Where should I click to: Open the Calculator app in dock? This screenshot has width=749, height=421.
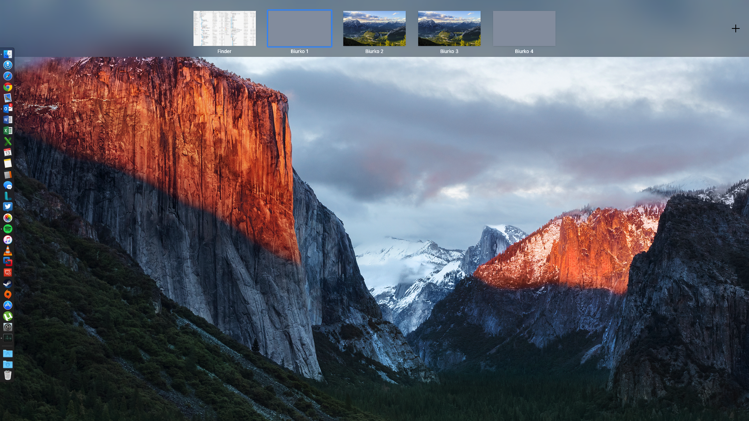tap(8, 174)
